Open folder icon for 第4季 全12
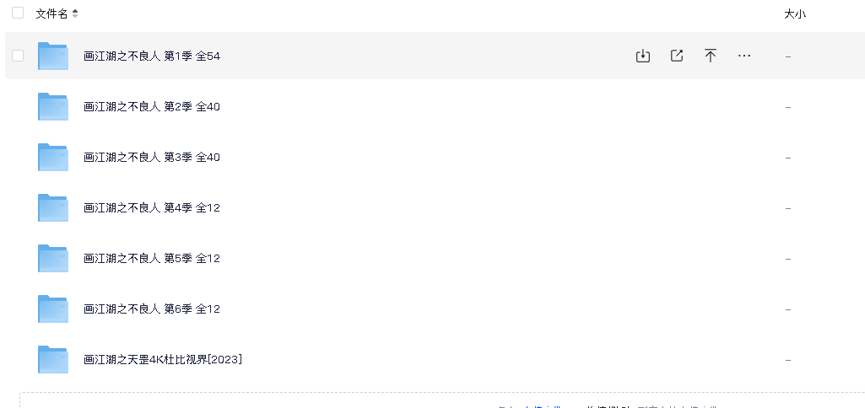This screenshot has height=408, width=865. coord(53,208)
